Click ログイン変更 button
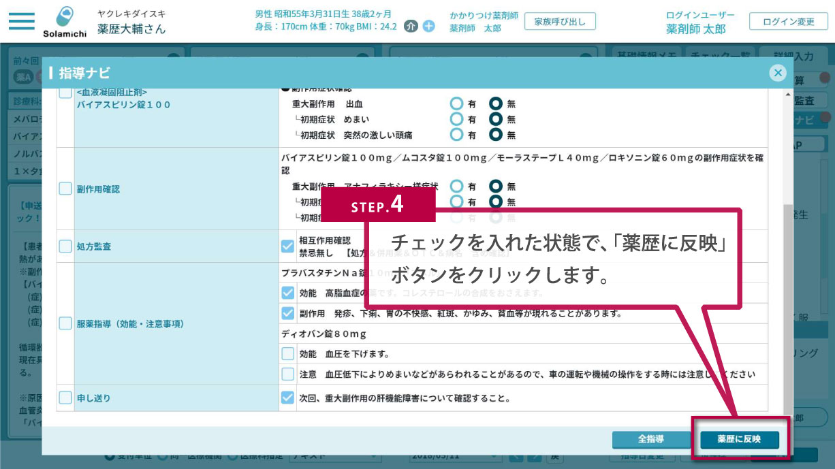The width and height of the screenshot is (835, 469). click(x=788, y=21)
